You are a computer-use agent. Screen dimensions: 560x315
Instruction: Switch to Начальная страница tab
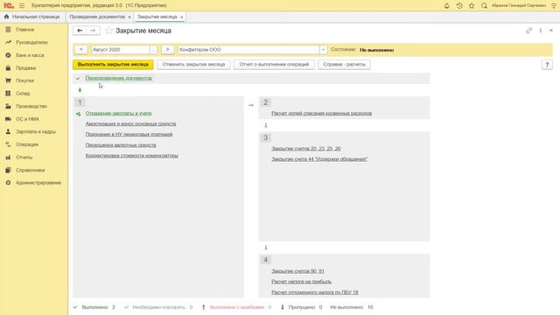(x=32, y=17)
